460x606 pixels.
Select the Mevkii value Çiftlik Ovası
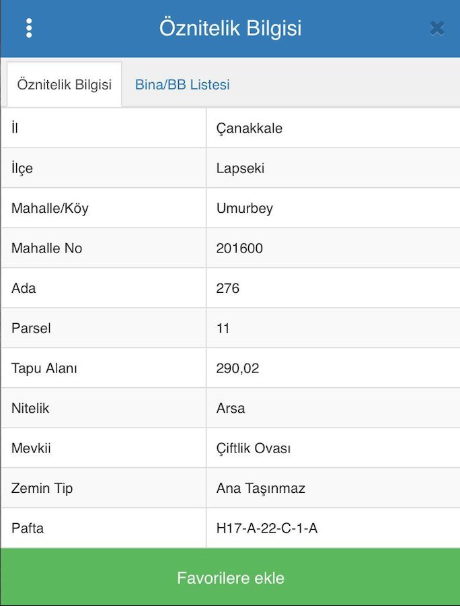click(x=254, y=448)
